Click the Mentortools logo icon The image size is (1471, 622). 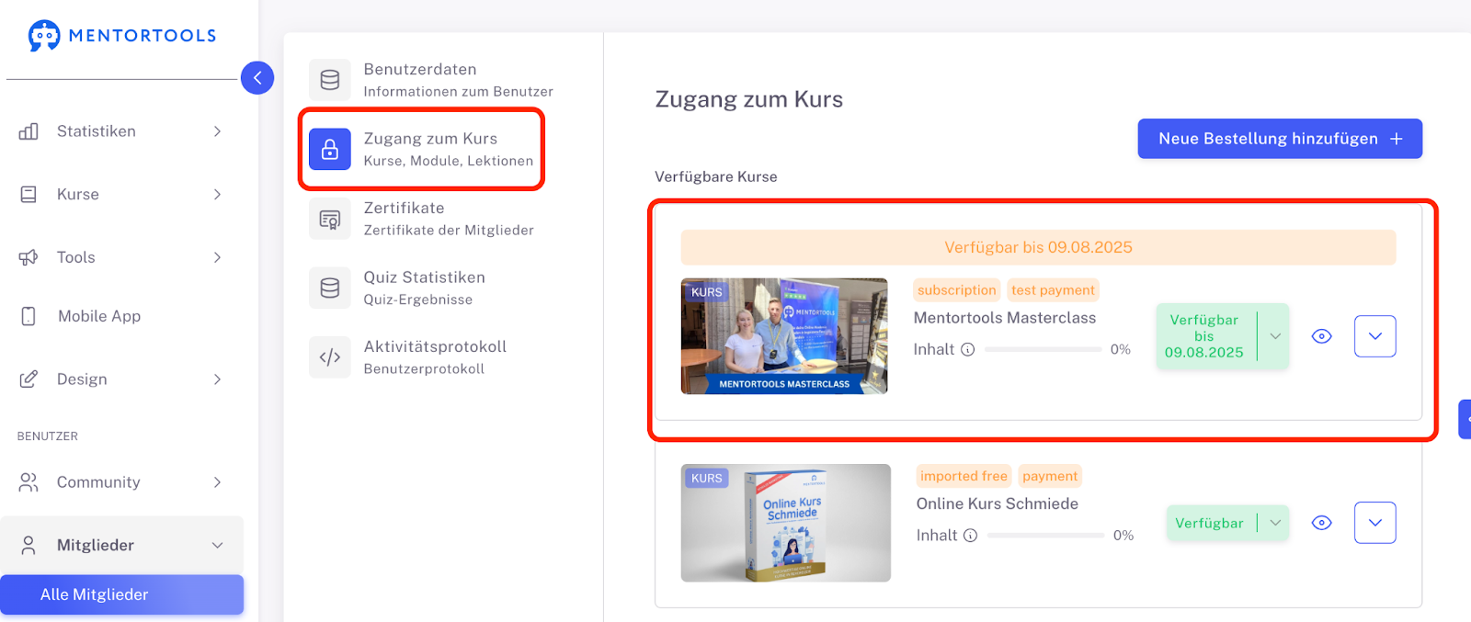(x=44, y=36)
